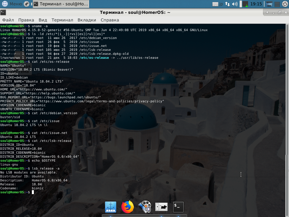Image resolution: width=289 pixels, height=217 pixels.
Task: Click 'DISTRIB_DESCRIPTION="HomerOS 6.0/x86_64"' line
Action: [x=40, y=157]
